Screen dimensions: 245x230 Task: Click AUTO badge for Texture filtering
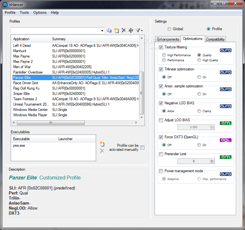[226, 50]
